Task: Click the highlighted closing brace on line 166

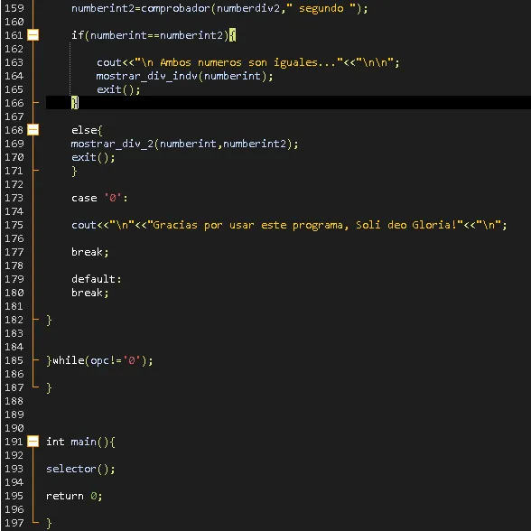Action: point(75,103)
